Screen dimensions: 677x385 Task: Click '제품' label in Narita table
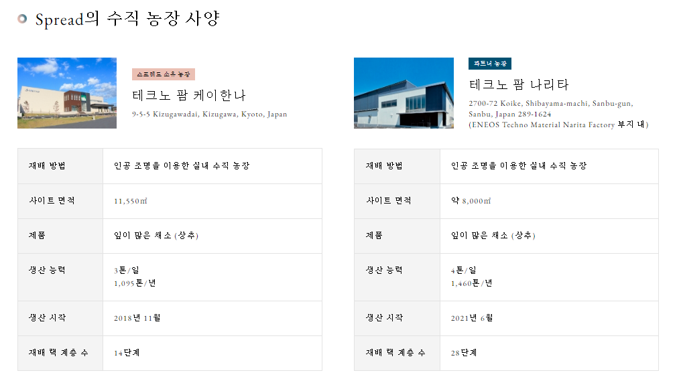click(x=374, y=236)
